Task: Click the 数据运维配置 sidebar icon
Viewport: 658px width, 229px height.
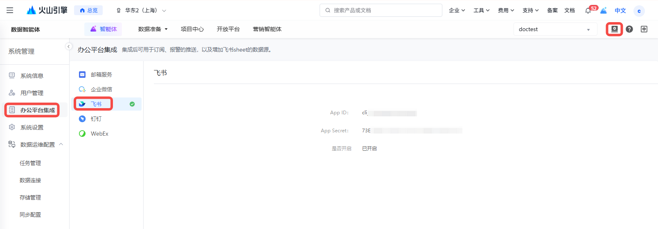Action: click(x=12, y=144)
